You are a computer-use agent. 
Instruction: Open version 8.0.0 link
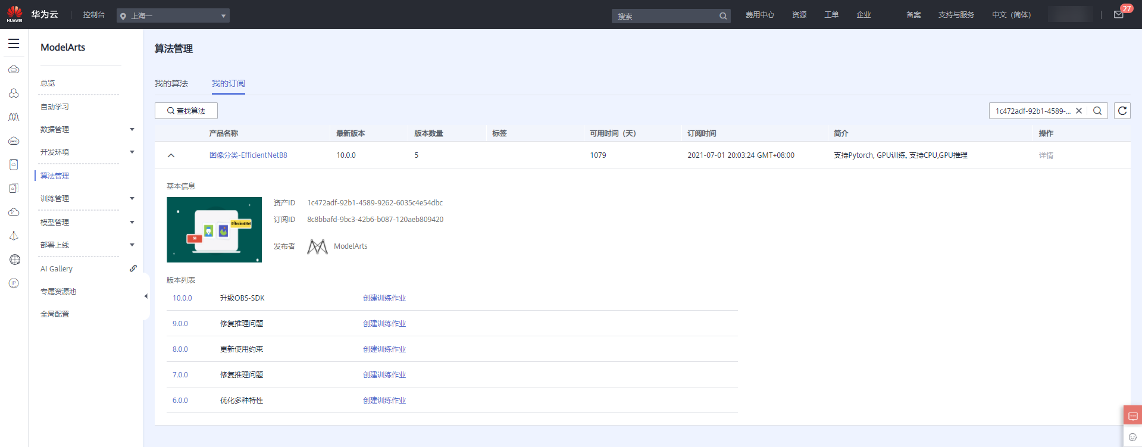[x=180, y=349]
